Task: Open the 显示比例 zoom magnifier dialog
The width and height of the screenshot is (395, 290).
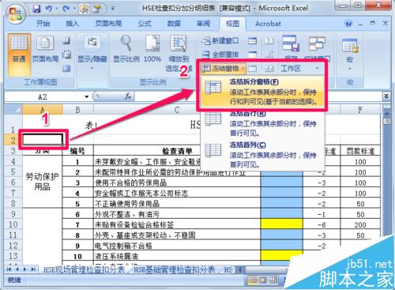Action: (126, 50)
